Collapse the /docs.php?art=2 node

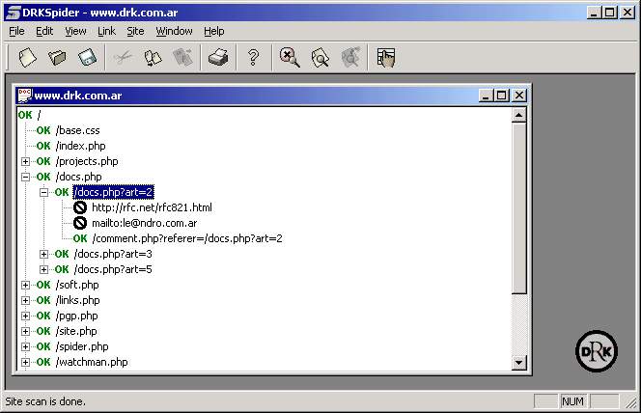point(43,192)
